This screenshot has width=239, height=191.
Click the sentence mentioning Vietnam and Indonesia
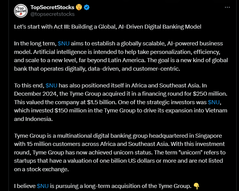(122, 110)
